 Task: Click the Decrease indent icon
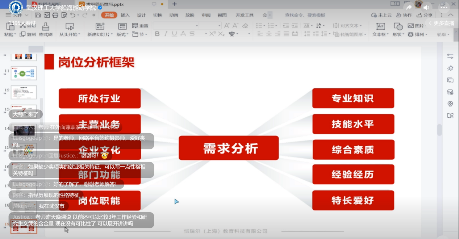(286, 26)
